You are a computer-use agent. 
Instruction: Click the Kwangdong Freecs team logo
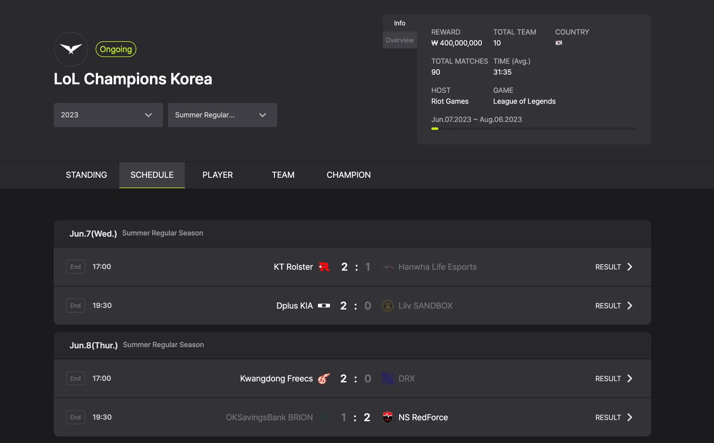pyautogui.click(x=324, y=379)
